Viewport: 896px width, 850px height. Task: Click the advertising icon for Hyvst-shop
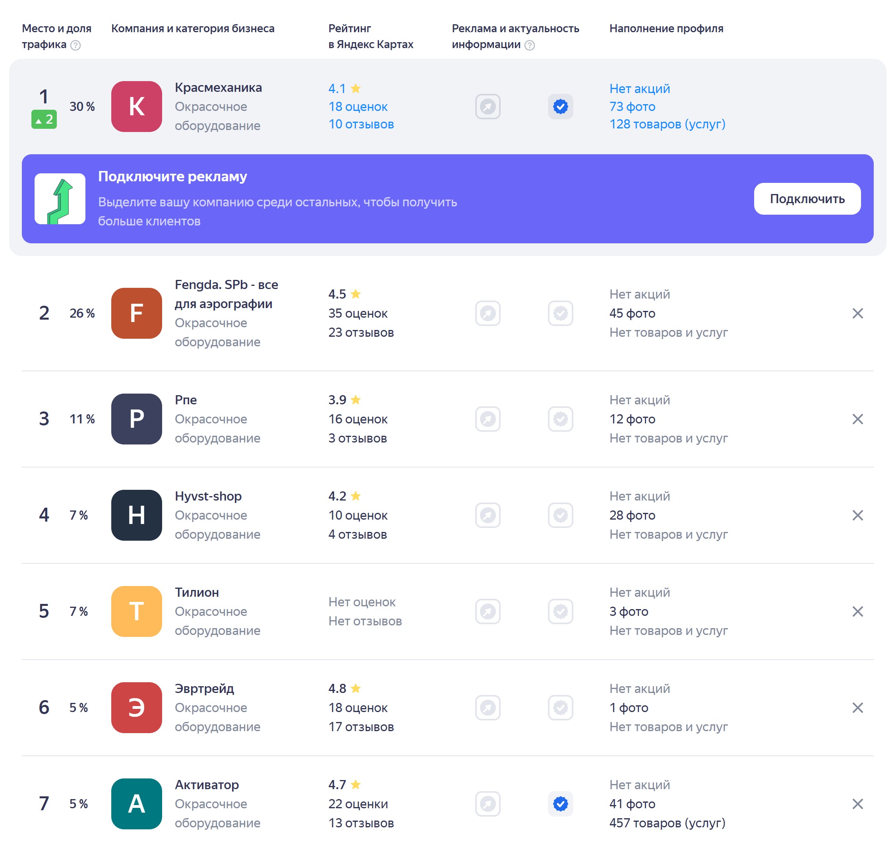click(487, 515)
